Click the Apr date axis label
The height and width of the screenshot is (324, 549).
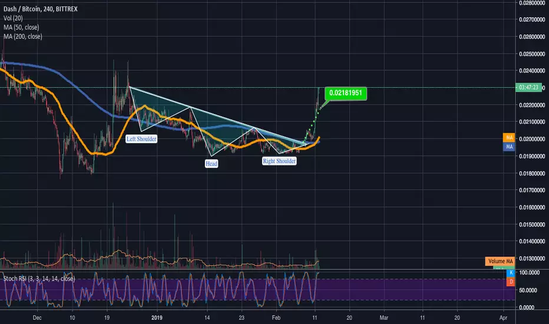(x=503, y=318)
